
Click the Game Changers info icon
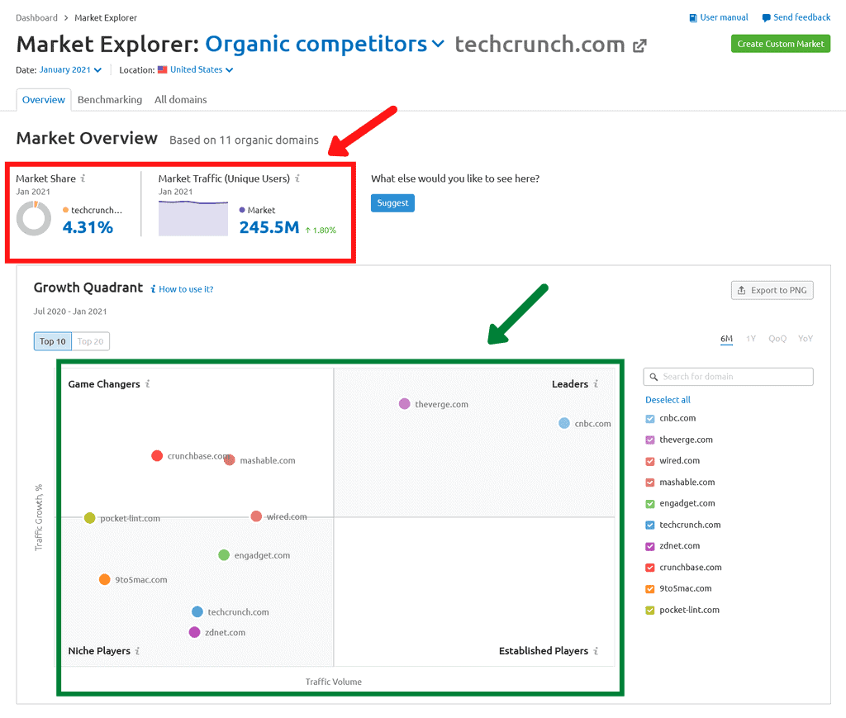147,383
